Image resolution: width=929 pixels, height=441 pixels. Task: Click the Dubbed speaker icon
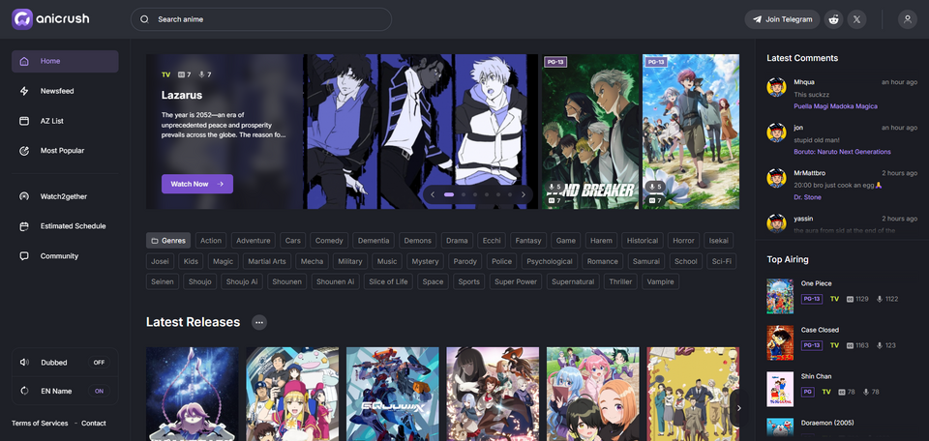click(24, 363)
